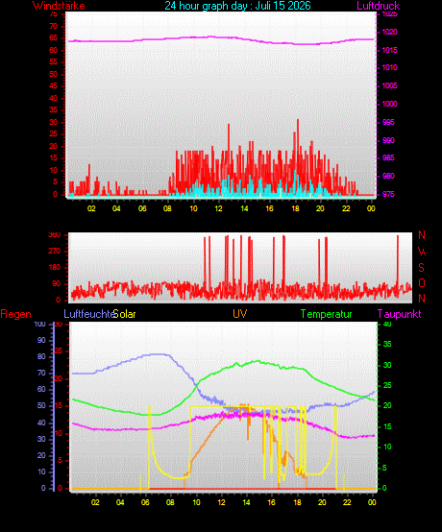Click the "06" hour label under bottom graph
442x532 pixels.
click(x=145, y=502)
